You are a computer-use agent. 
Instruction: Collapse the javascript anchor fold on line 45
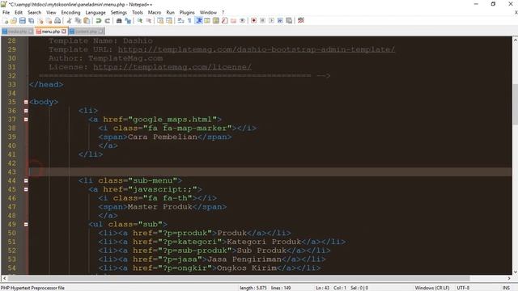[26, 189]
